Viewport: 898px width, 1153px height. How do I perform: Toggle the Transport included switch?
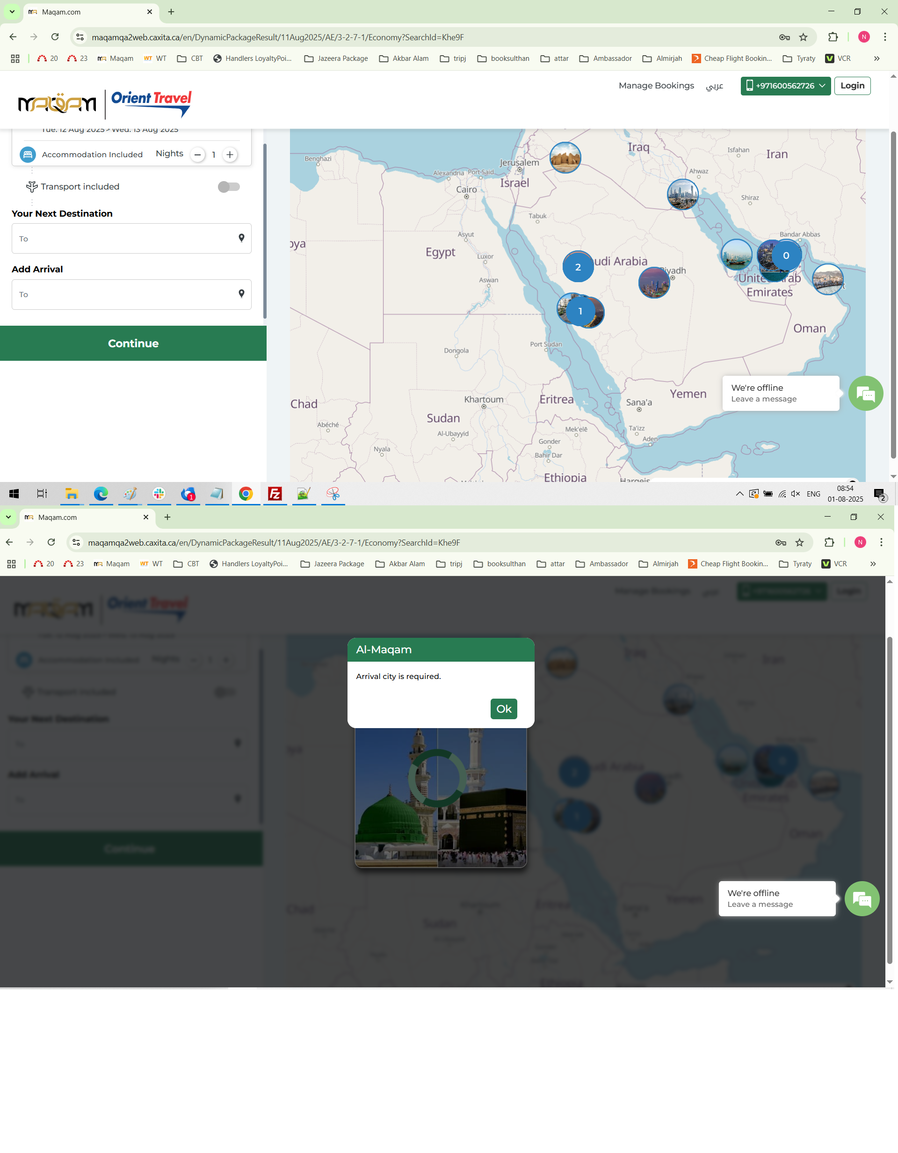(229, 186)
